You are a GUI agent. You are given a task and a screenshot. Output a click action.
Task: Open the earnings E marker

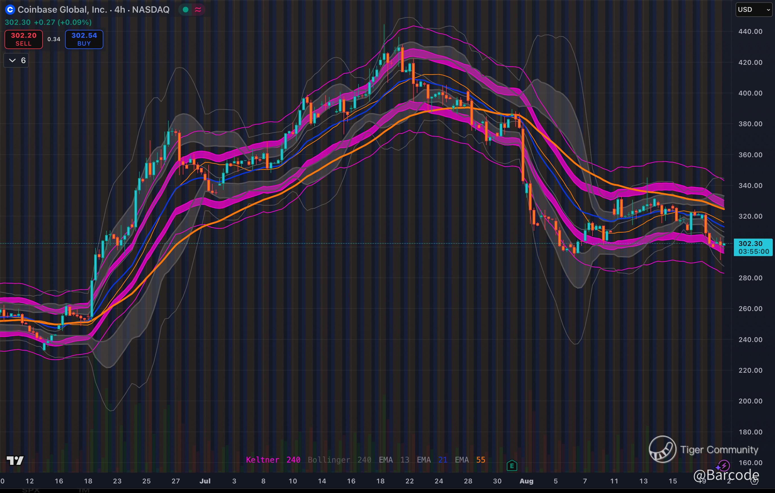511,466
